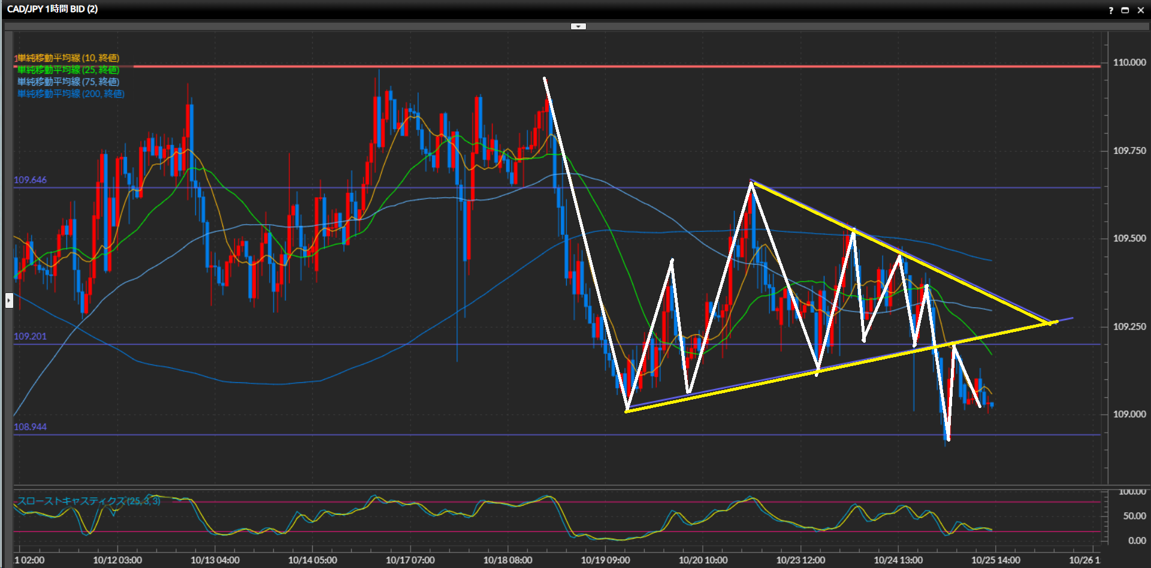Select the SMA (10, 終値) indicator label

click(x=68, y=58)
